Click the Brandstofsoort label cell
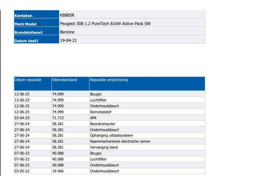This screenshot has height=185, width=278. click(x=37, y=31)
